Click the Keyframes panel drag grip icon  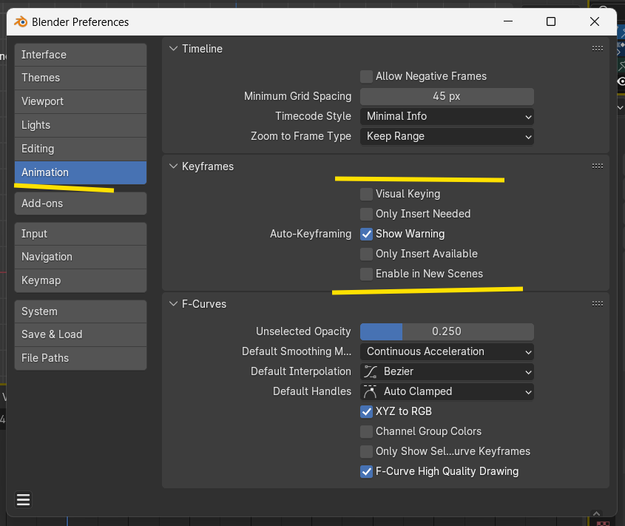(598, 166)
